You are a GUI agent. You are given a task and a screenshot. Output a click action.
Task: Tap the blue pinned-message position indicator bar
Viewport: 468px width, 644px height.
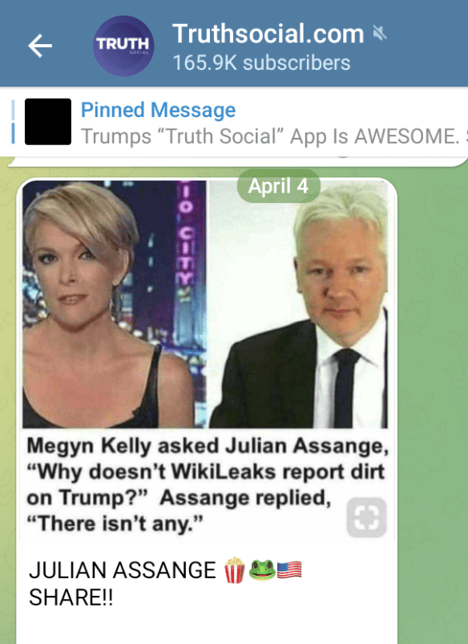(13, 122)
